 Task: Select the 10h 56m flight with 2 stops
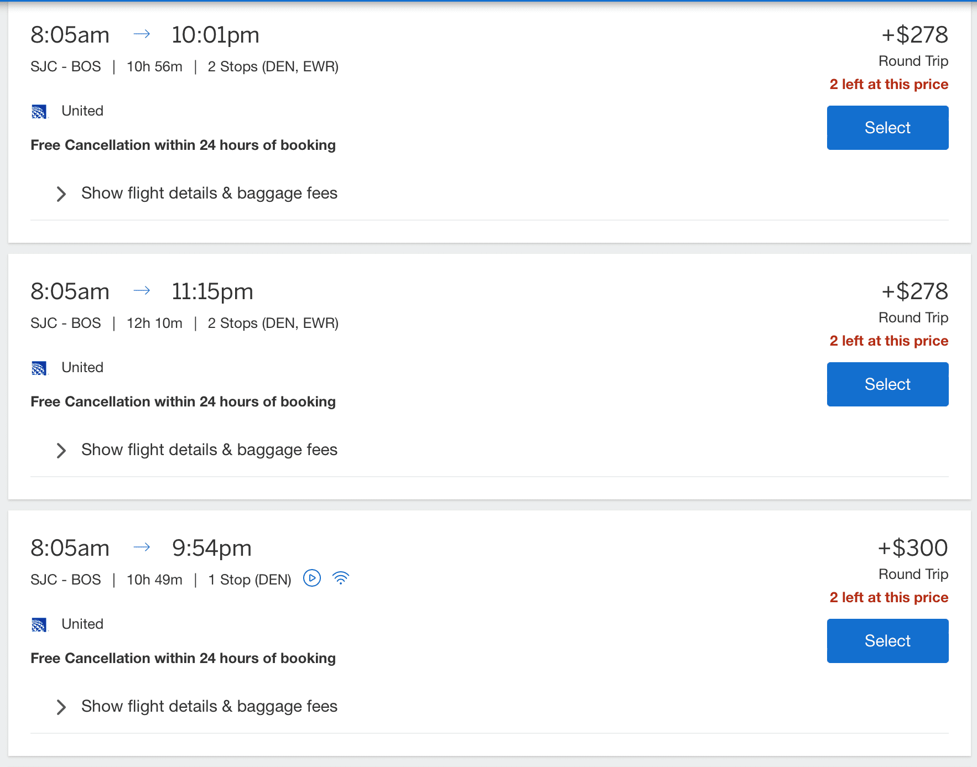click(x=887, y=127)
